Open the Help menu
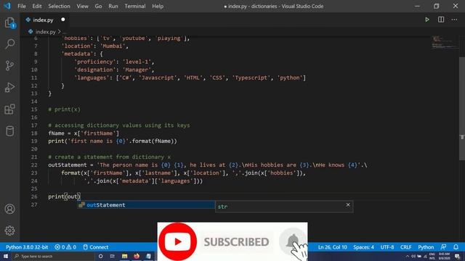The height and width of the screenshot is (261, 465). pos(158,7)
